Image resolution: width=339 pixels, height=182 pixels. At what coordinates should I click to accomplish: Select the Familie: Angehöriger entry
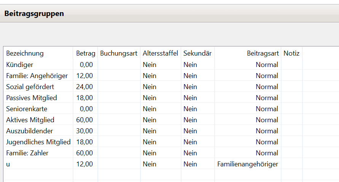[x=37, y=76]
